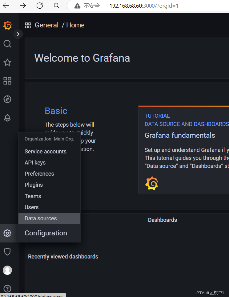Click the dashboard grid icon beside General
Viewport: 229px width, 297px height.
(28, 25)
